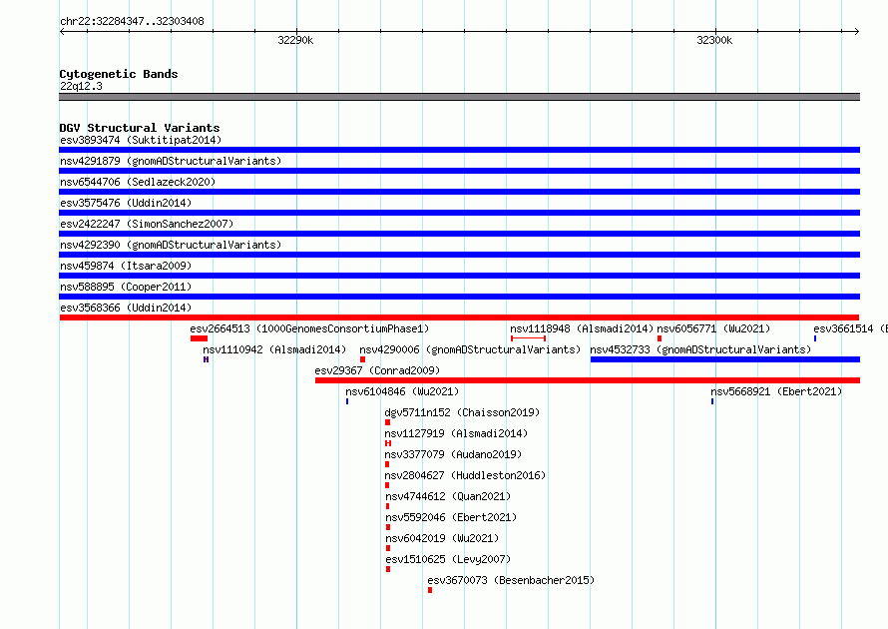The image size is (888, 629).
Task: Click the DGV Structural Variants track title
Action: [x=140, y=128]
